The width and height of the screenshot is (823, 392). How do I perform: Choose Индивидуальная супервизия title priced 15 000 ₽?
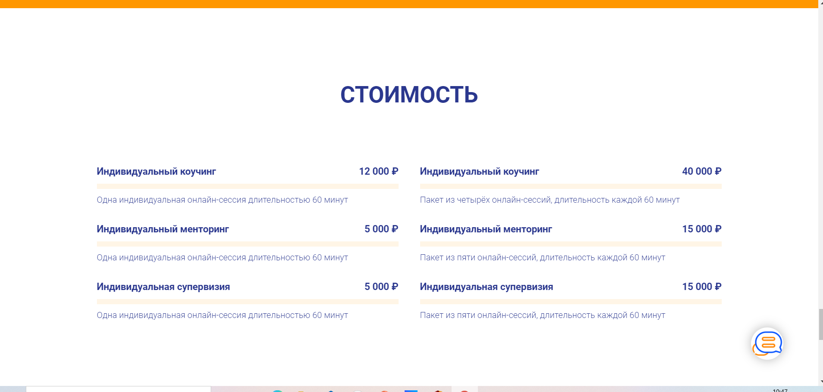[486, 287]
